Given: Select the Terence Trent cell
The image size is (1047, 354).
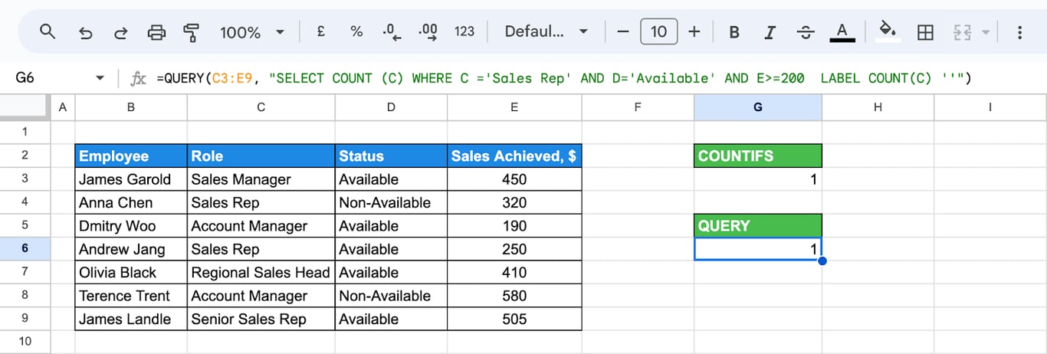Looking at the screenshot, I should pos(131,296).
